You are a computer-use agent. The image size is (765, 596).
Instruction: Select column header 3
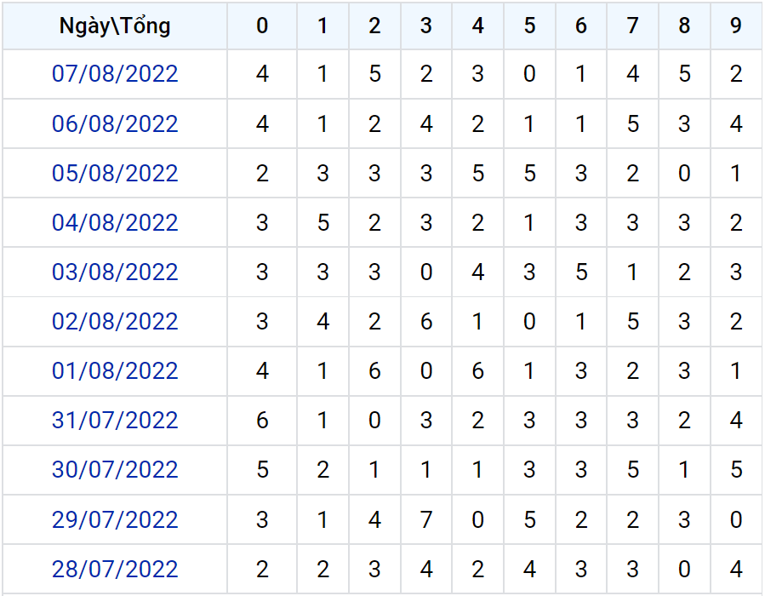[x=426, y=26]
